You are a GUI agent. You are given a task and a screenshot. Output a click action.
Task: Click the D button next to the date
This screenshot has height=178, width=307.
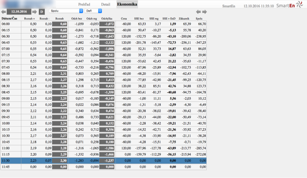click(x=42, y=12)
